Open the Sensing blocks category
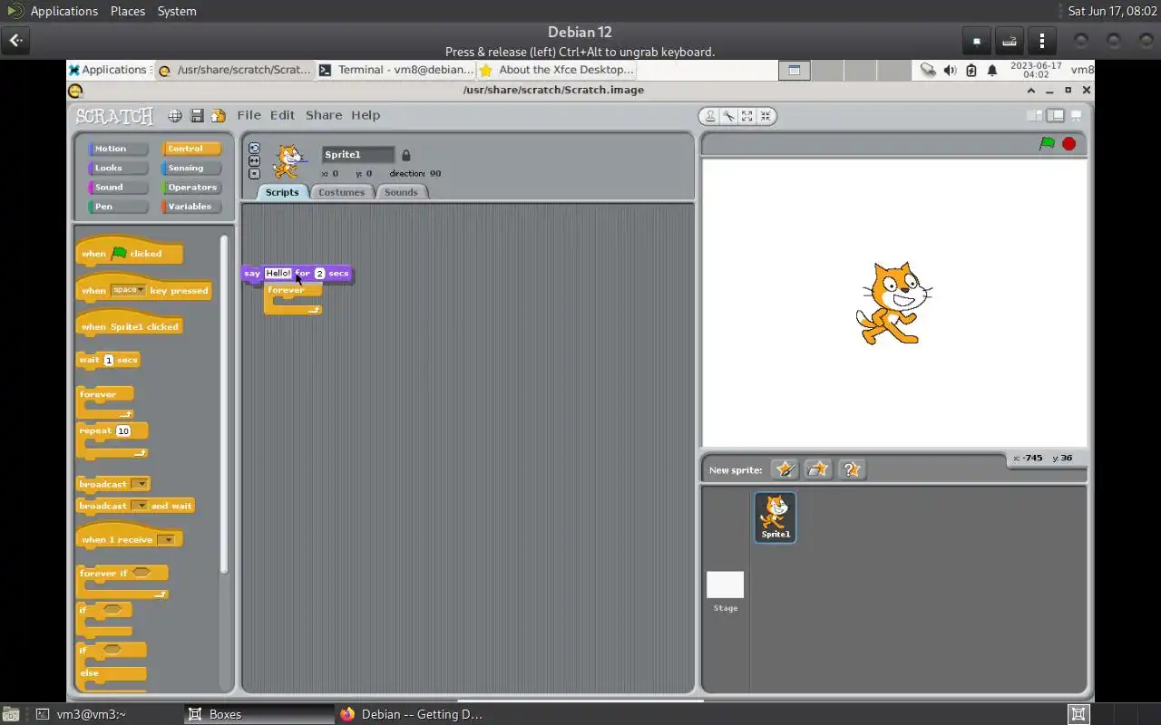The height and width of the screenshot is (725, 1161). tap(191, 168)
